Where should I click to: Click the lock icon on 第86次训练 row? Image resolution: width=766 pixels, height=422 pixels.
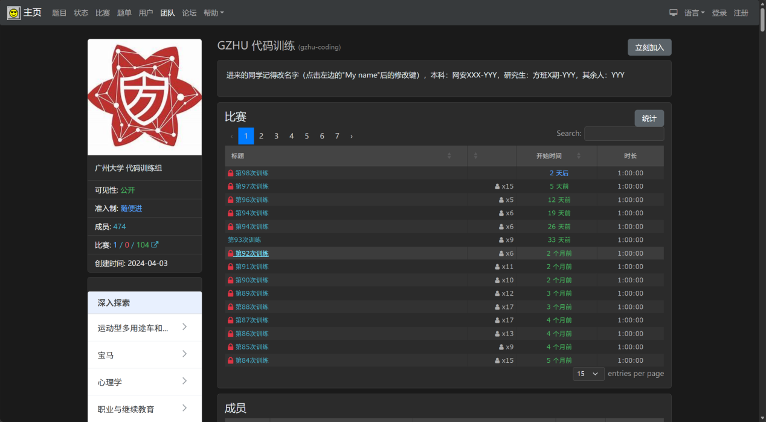pos(230,334)
